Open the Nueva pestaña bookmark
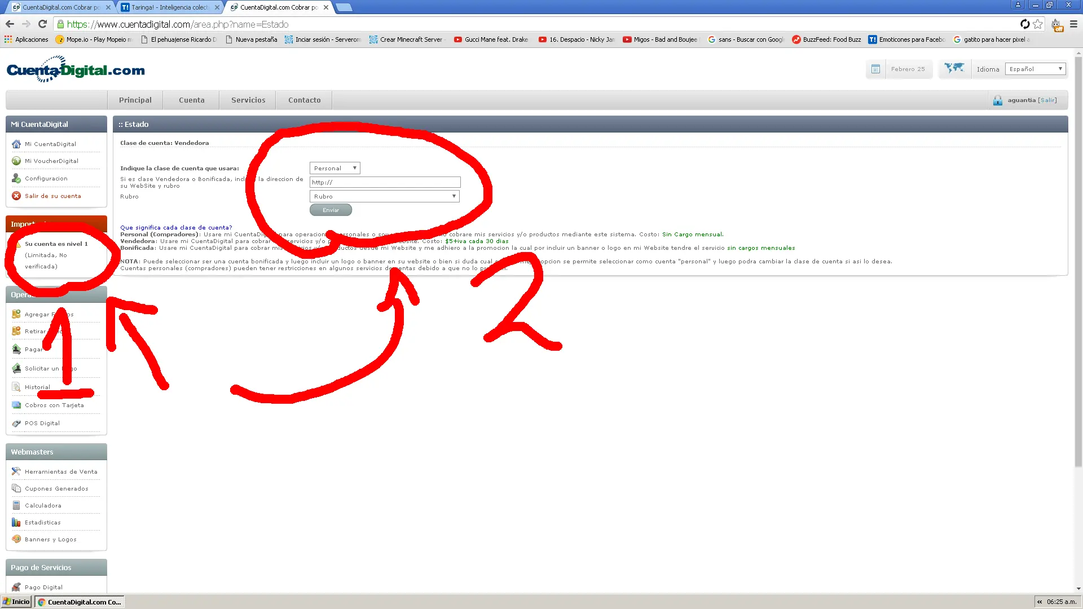This screenshot has height=609, width=1083. 251,39
